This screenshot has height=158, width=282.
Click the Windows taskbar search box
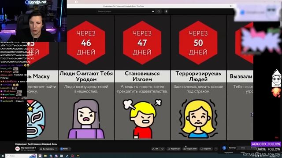[21, 156]
